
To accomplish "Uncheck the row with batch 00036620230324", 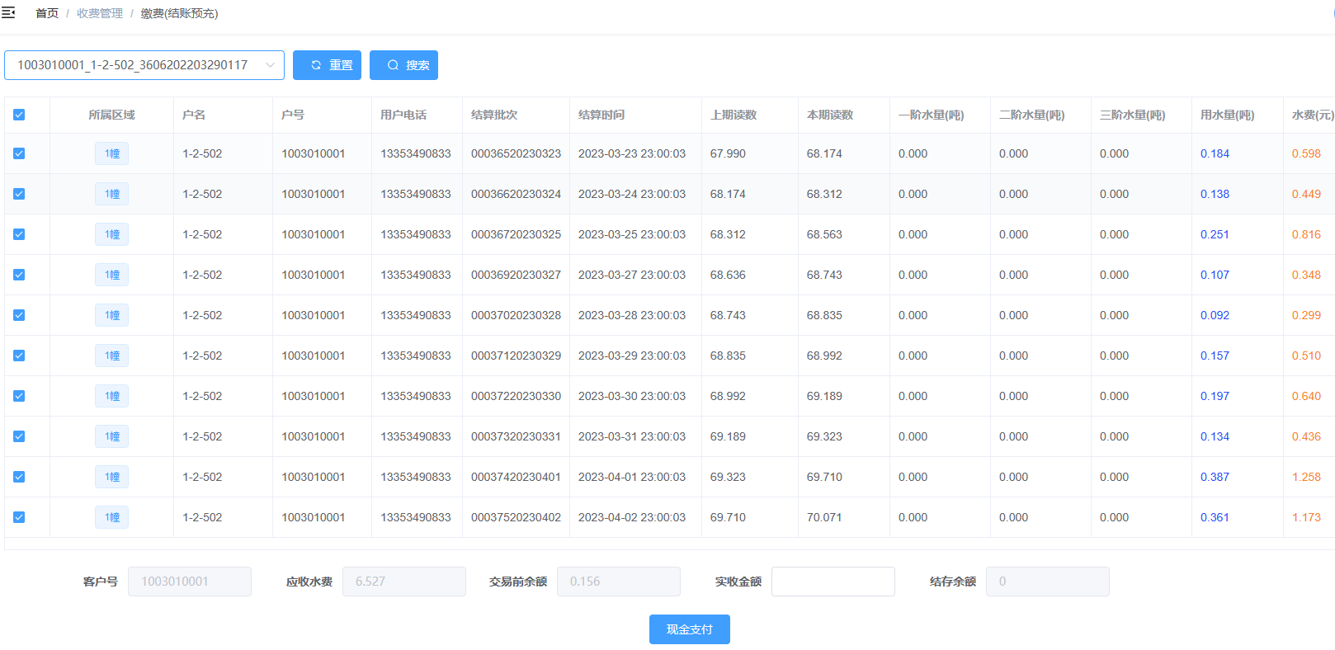I will [x=19, y=194].
